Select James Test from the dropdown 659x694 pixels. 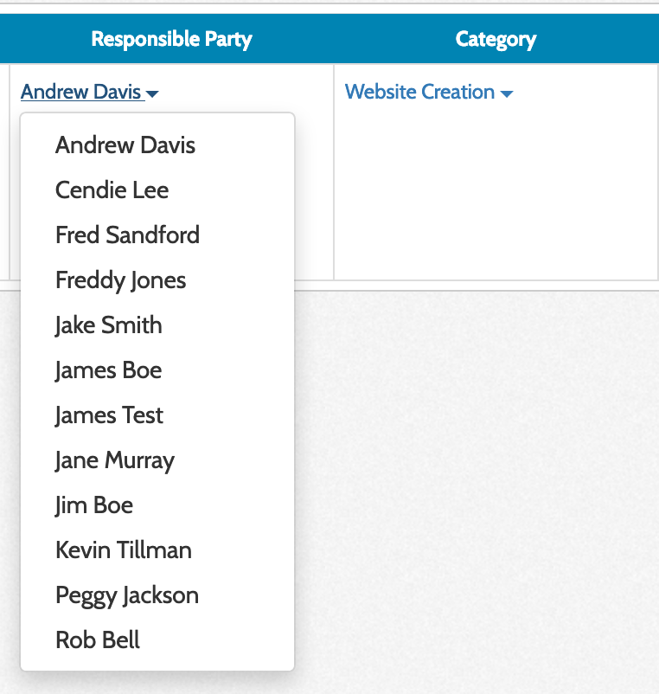pos(110,415)
